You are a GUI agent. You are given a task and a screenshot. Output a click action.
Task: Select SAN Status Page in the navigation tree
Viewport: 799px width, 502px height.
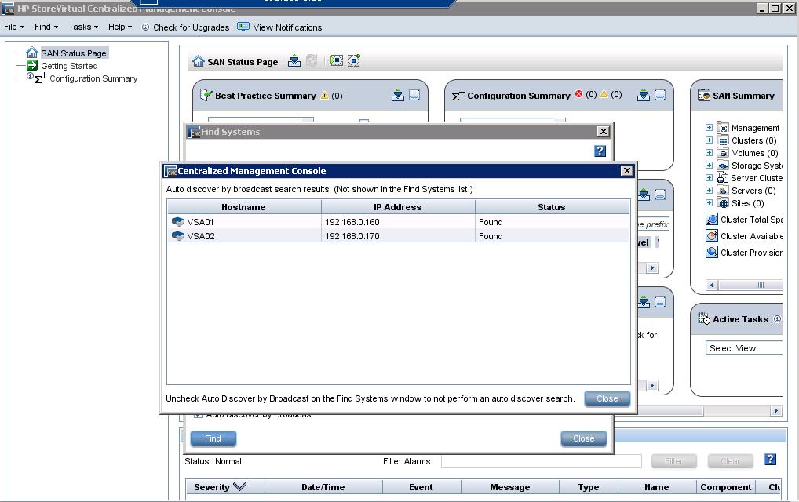click(73, 53)
